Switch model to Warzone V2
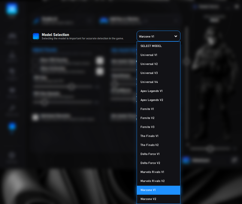Viewport: 242px width, 204px height. point(159,199)
